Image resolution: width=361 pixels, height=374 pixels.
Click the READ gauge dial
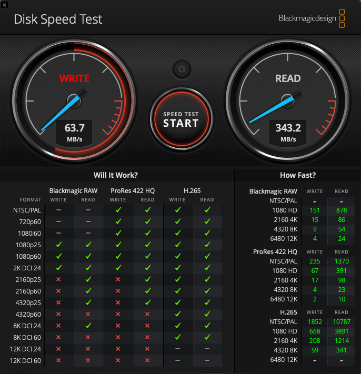pos(288,100)
